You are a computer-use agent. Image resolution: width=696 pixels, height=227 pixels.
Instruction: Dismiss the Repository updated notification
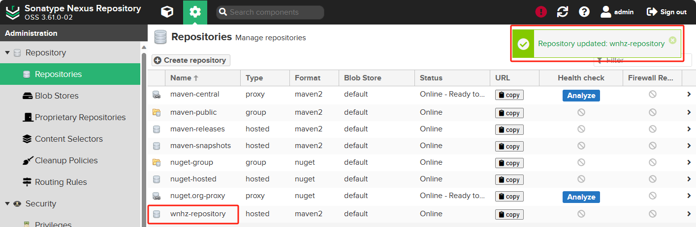point(672,40)
